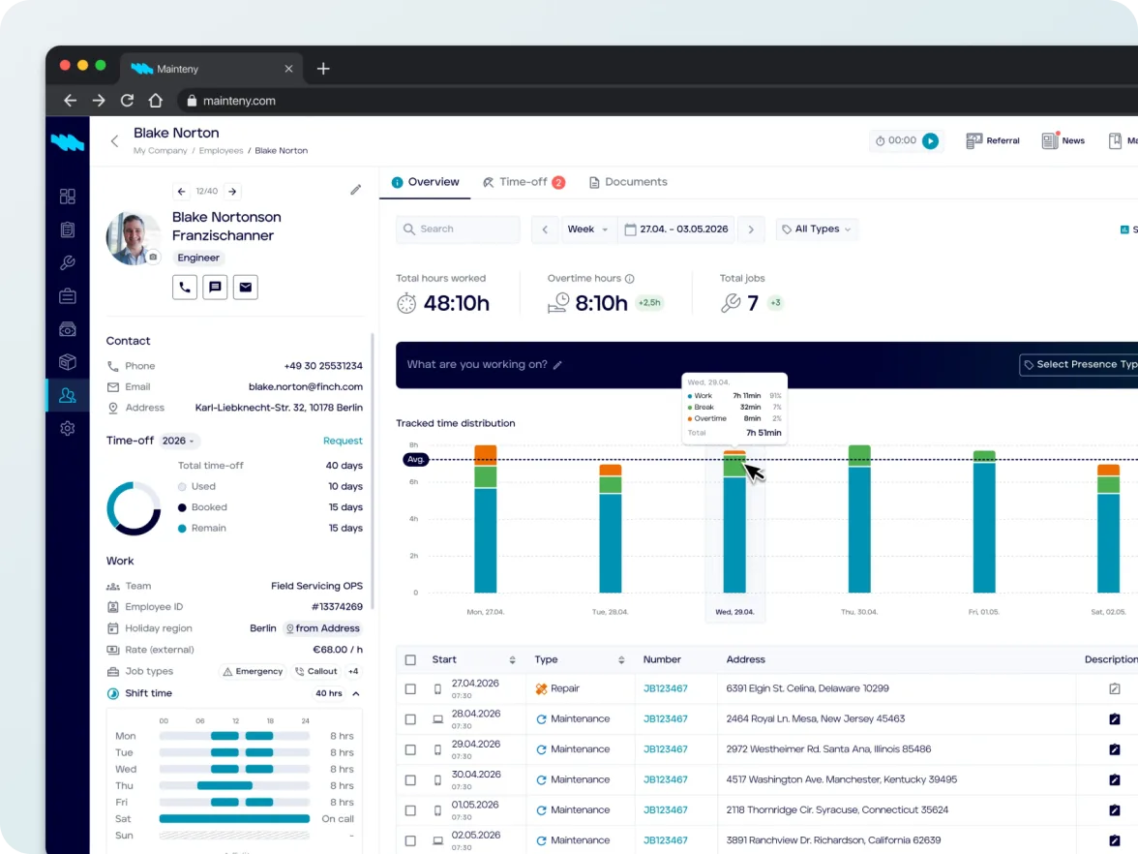Edit profile with the pencil icon
1138x854 pixels.
(356, 190)
